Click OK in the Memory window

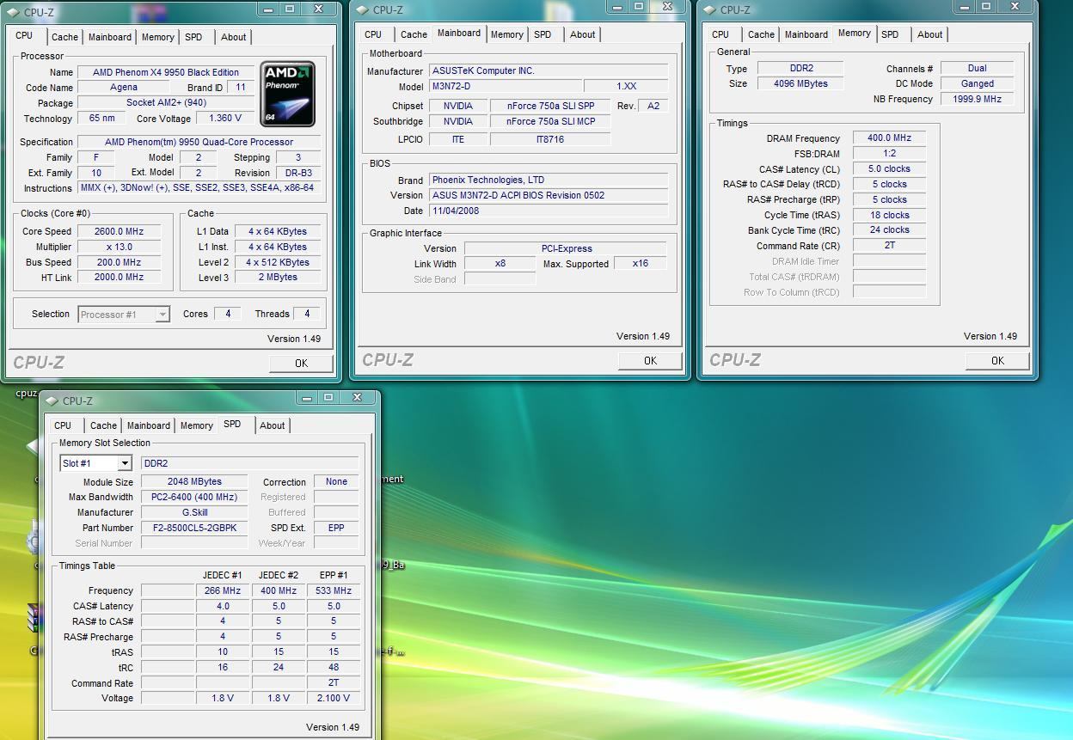pyautogui.click(x=997, y=361)
